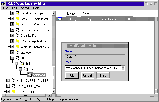
Task: Click the string value icon beside (Default)
Action: [60, 19]
